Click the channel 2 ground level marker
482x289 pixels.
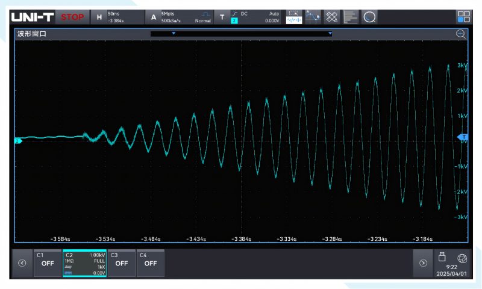click(18, 141)
